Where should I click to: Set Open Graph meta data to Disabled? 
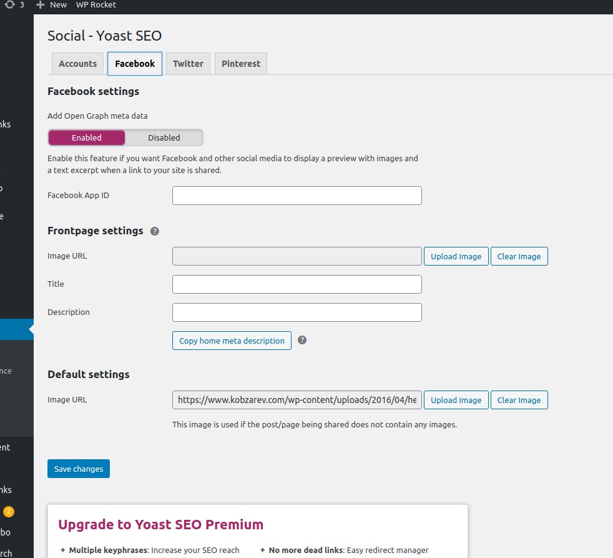click(164, 137)
